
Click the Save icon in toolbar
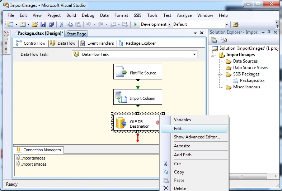43,24
